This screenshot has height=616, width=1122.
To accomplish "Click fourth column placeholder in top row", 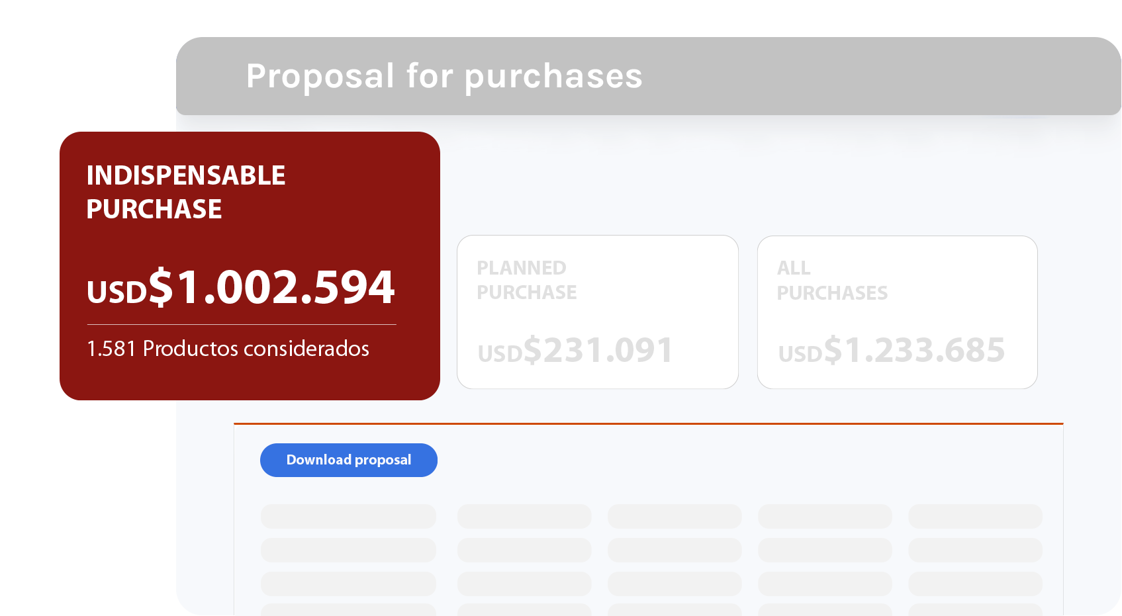I will [x=825, y=516].
